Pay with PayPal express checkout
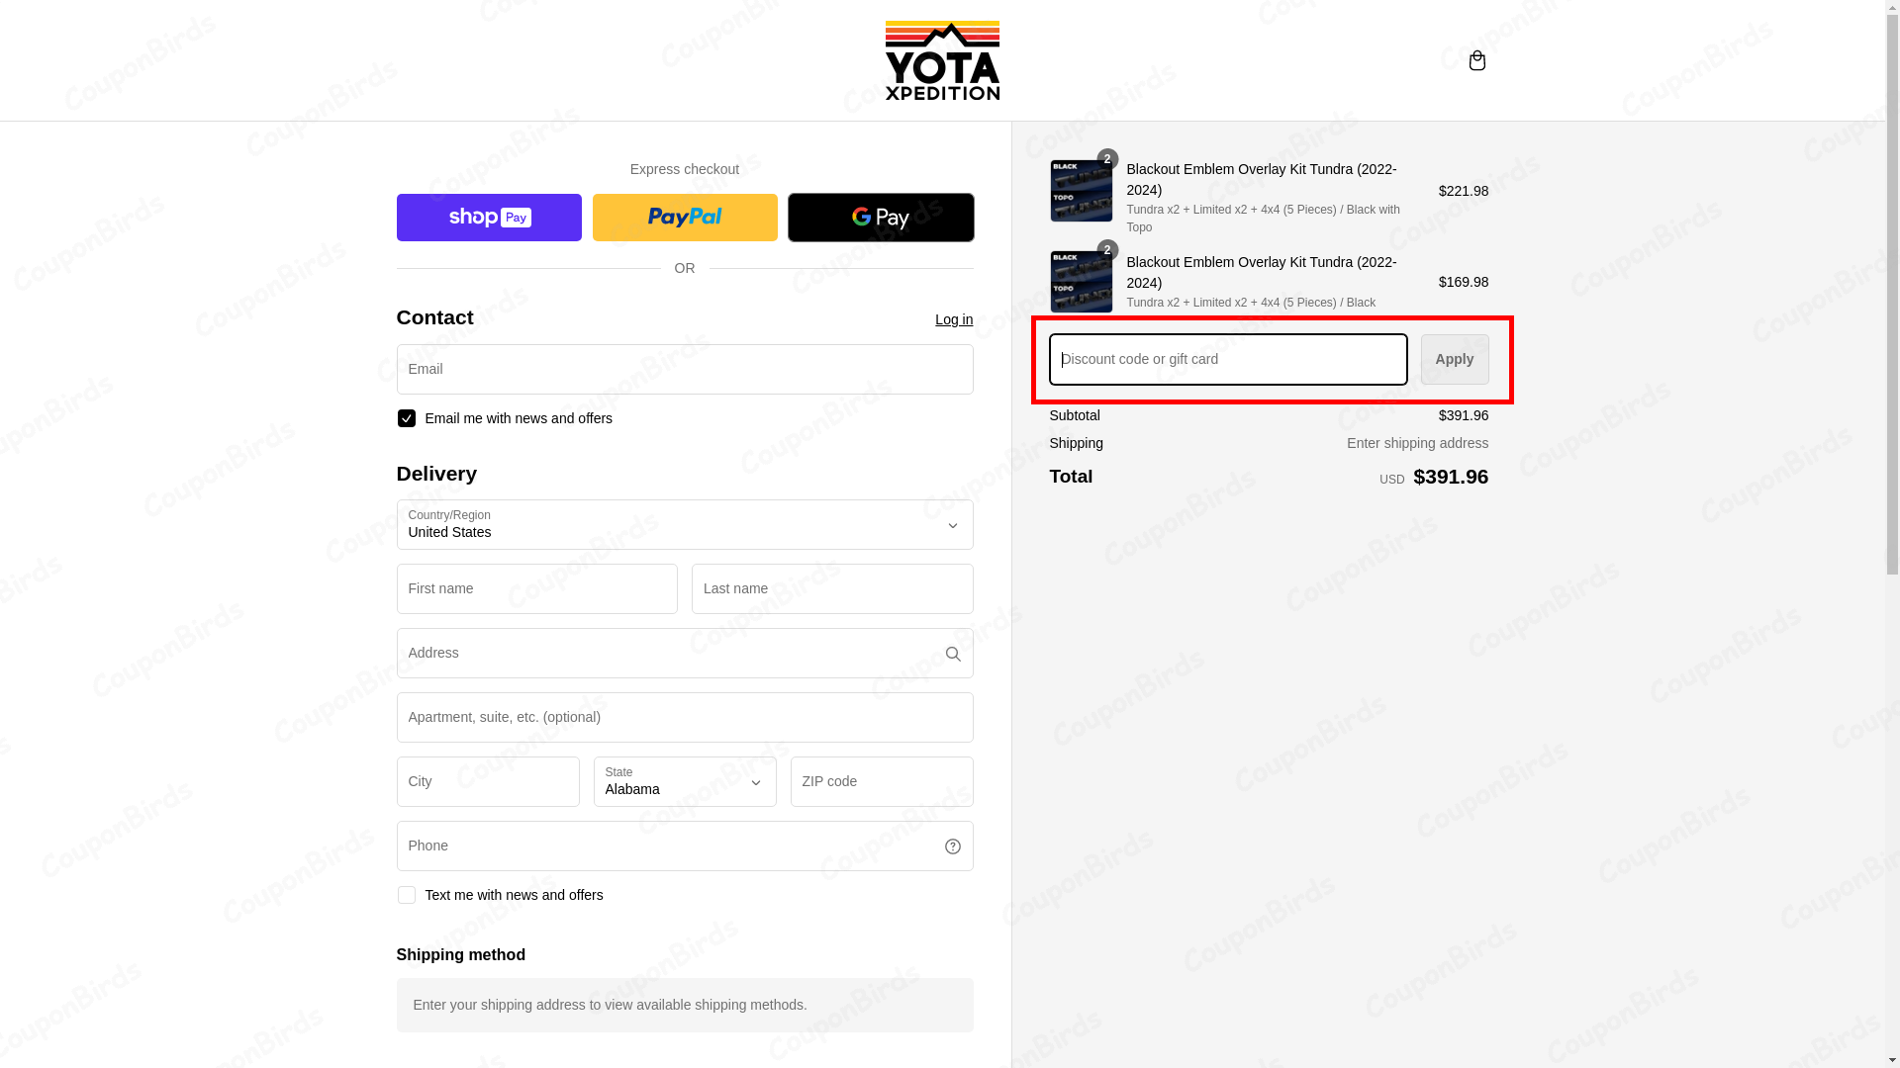Image resolution: width=1900 pixels, height=1068 pixels. point(684,217)
